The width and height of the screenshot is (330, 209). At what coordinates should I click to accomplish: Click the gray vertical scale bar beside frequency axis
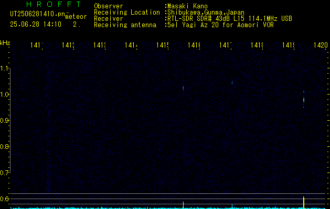point(10,120)
